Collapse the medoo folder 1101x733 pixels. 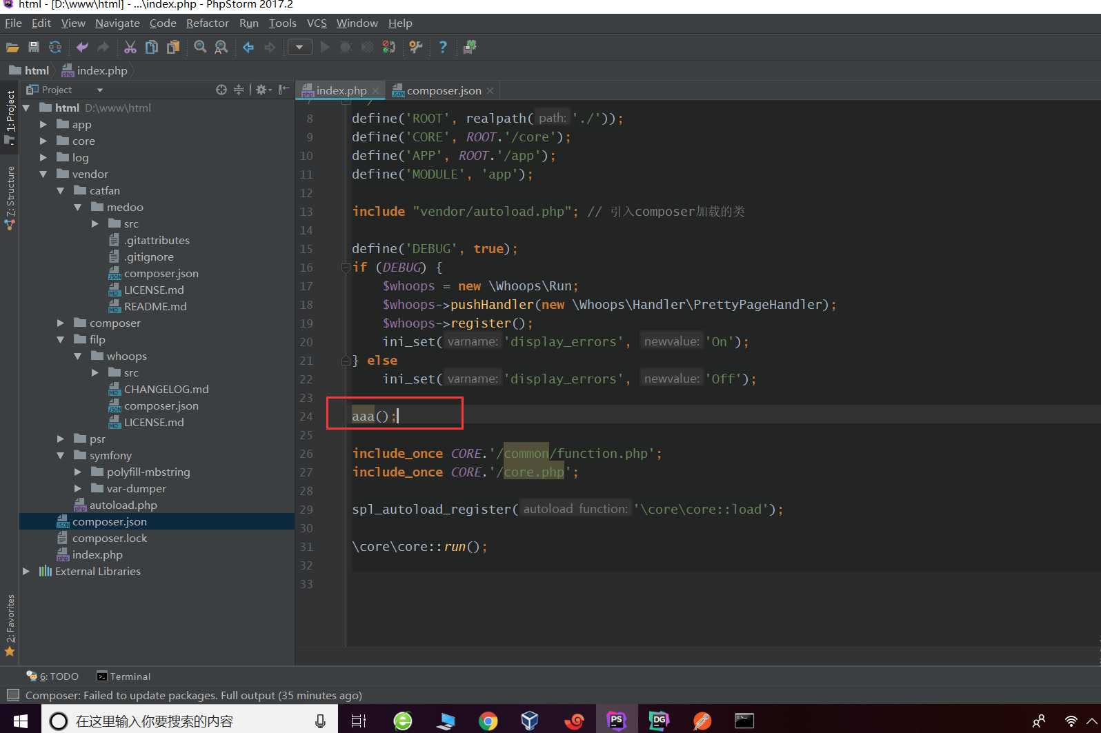click(x=78, y=207)
